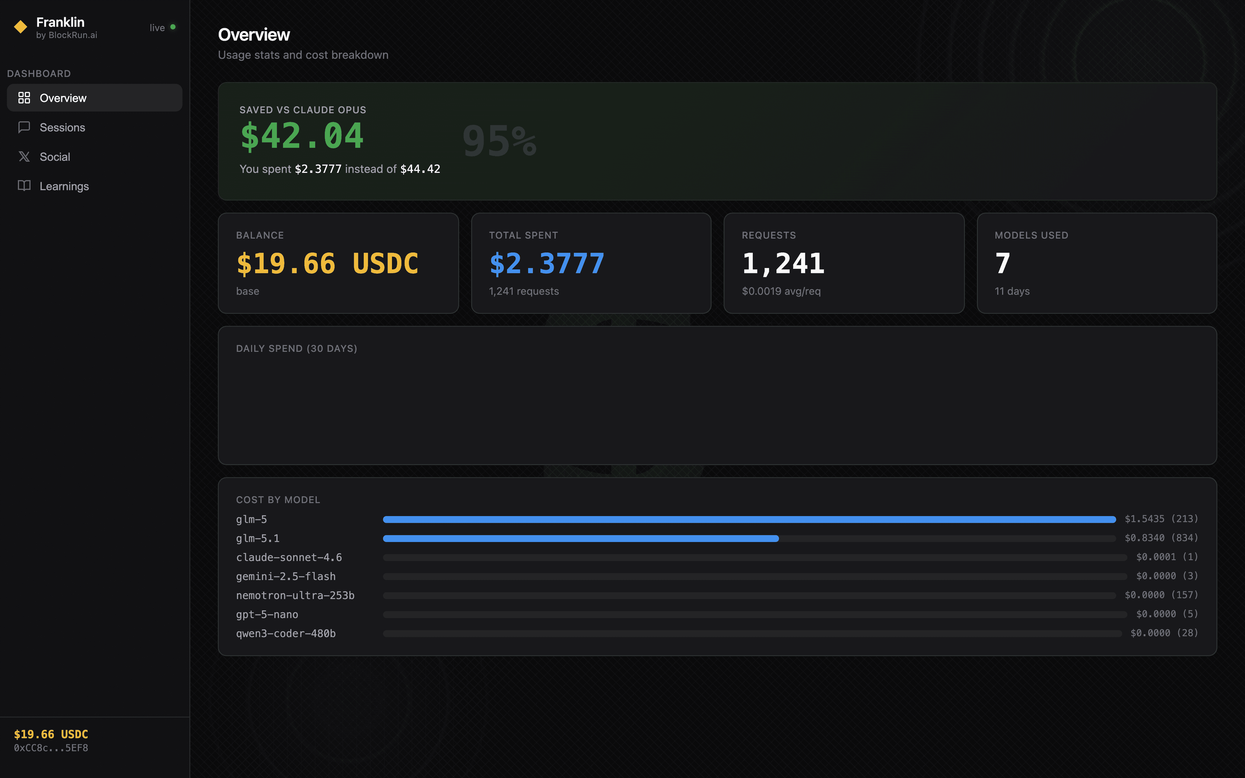Click the glm-5 cost bar
The width and height of the screenshot is (1245, 778).
749,520
